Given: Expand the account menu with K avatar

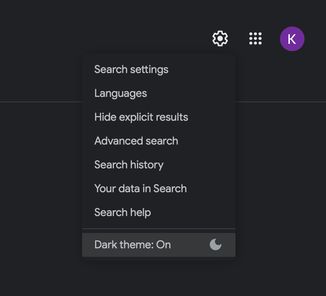Looking at the screenshot, I should click(292, 39).
